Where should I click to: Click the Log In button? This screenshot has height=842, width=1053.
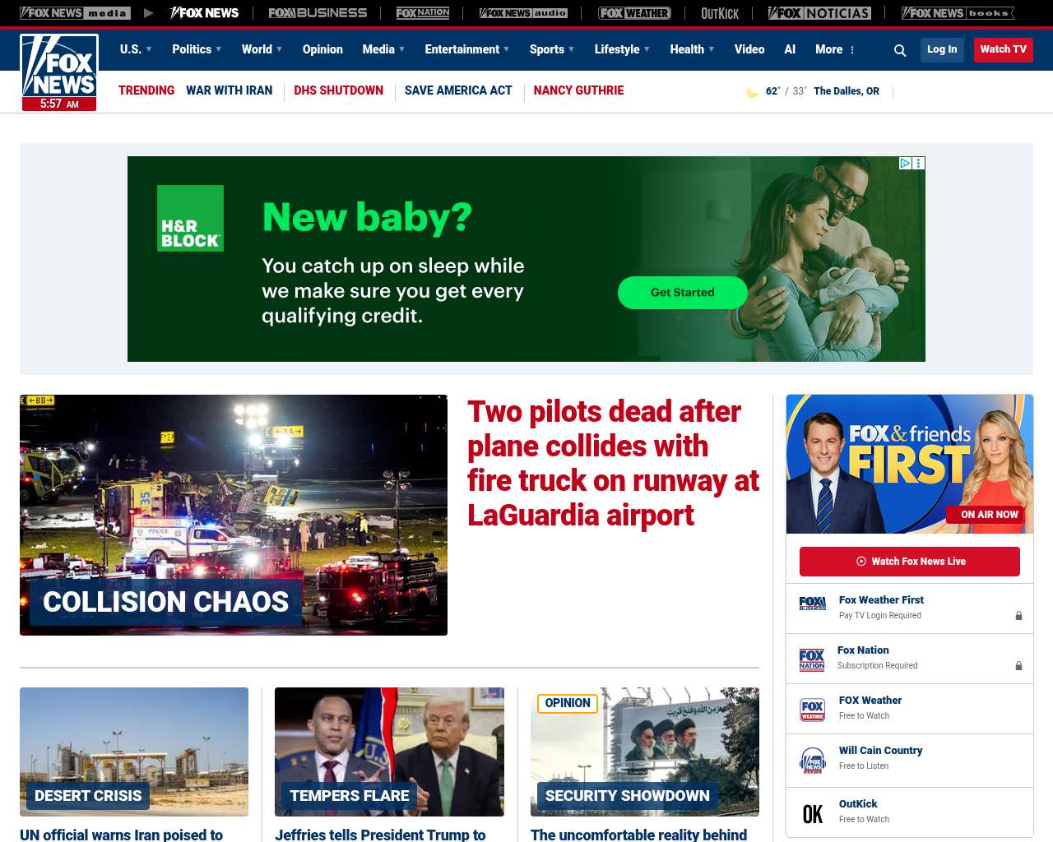coord(942,49)
